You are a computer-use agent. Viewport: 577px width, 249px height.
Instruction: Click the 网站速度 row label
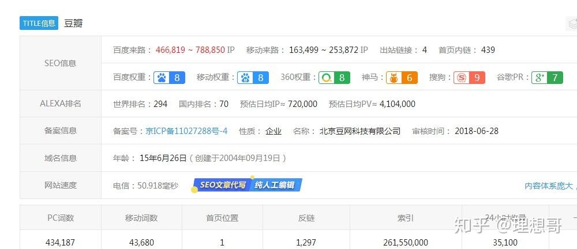tap(61, 185)
